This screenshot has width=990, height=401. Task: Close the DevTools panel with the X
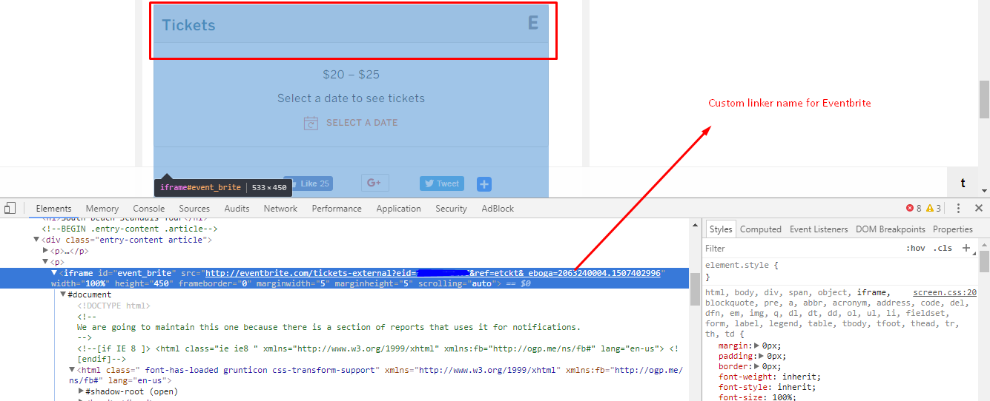[x=979, y=209]
